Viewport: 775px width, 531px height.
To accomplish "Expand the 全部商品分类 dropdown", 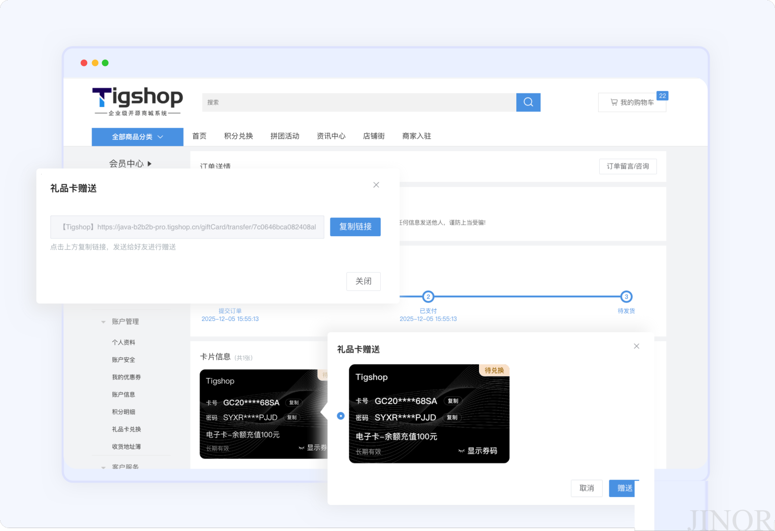I will coord(138,137).
